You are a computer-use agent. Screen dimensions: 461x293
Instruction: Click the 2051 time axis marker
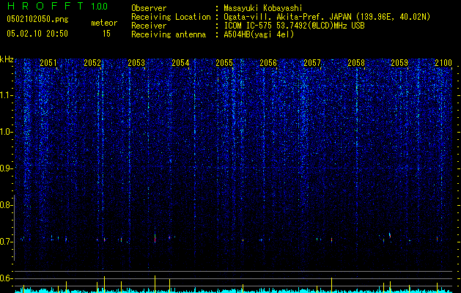point(48,63)
